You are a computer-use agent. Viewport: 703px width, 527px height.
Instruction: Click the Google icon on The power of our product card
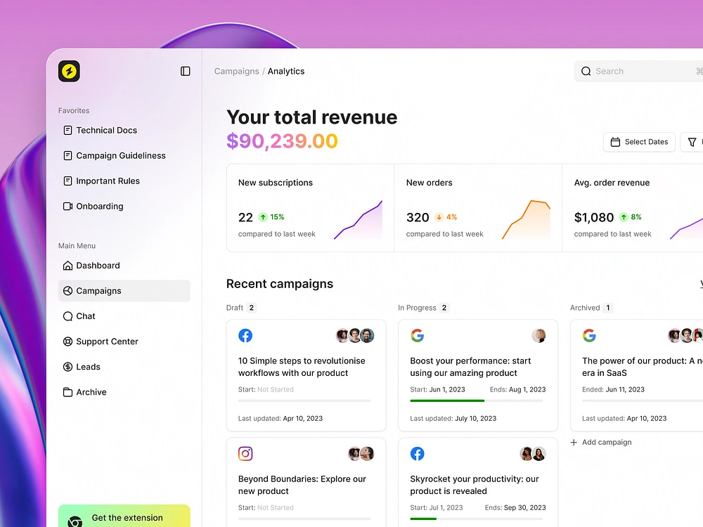pyautogui.click(x=589, y=336)
